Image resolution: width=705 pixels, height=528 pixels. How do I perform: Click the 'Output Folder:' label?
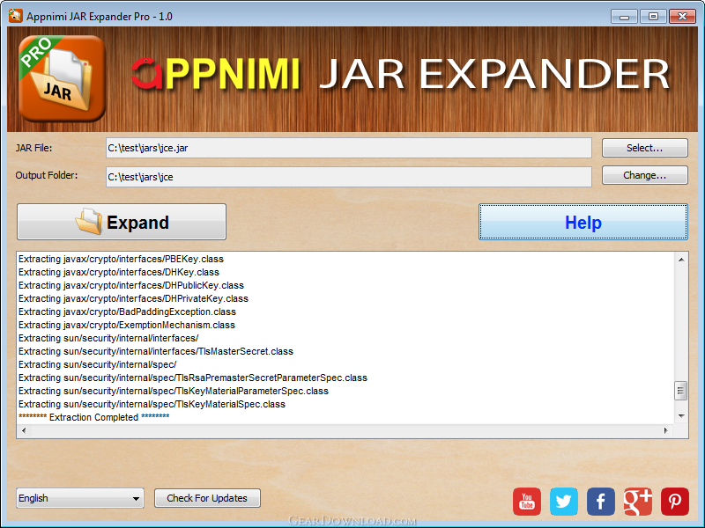coord(47,175)
